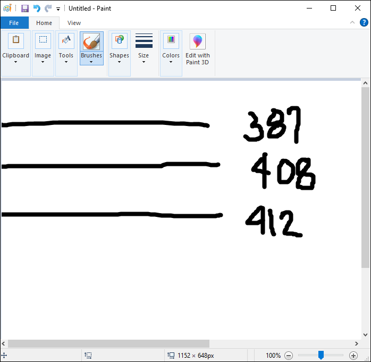Click the zoom slider handle
The height and width of the screenshot is (362, 371).
(321, 355)
